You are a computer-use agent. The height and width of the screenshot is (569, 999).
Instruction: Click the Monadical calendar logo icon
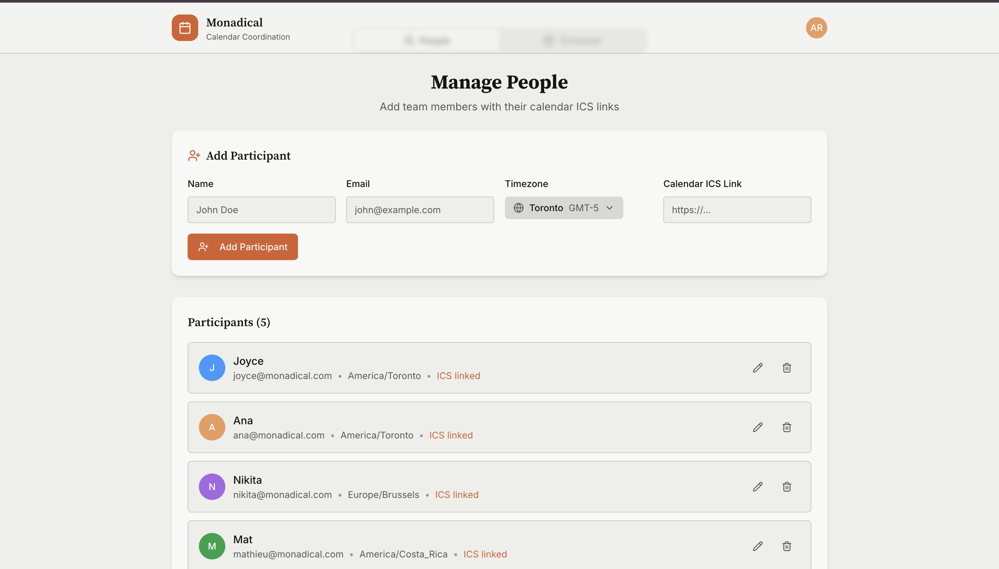[185, 28]
